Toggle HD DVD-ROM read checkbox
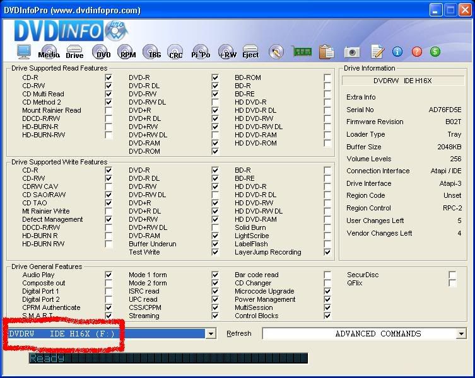475x378 pixels. click(x=327, y=143)
